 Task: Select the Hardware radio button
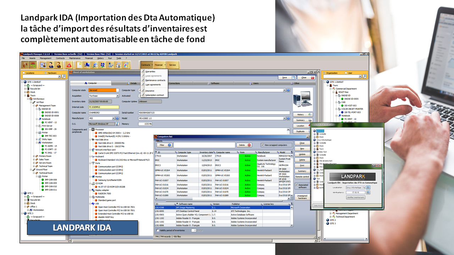tap(45, 73)
